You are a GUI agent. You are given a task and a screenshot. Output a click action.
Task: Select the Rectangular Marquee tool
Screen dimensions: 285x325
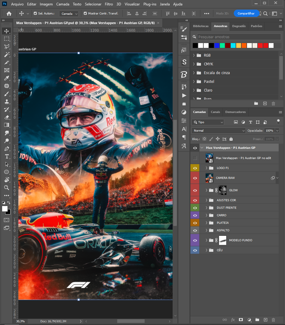(x=7, y=39)
